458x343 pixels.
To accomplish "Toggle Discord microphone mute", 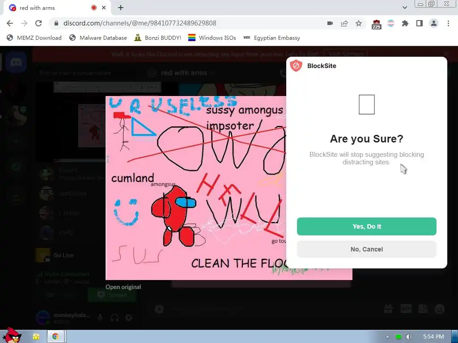I will pos(100,318).
